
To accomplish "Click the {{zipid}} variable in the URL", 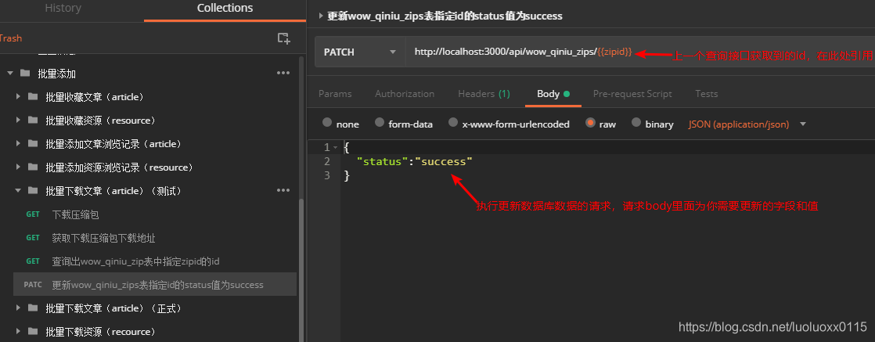I will (614, 52).
